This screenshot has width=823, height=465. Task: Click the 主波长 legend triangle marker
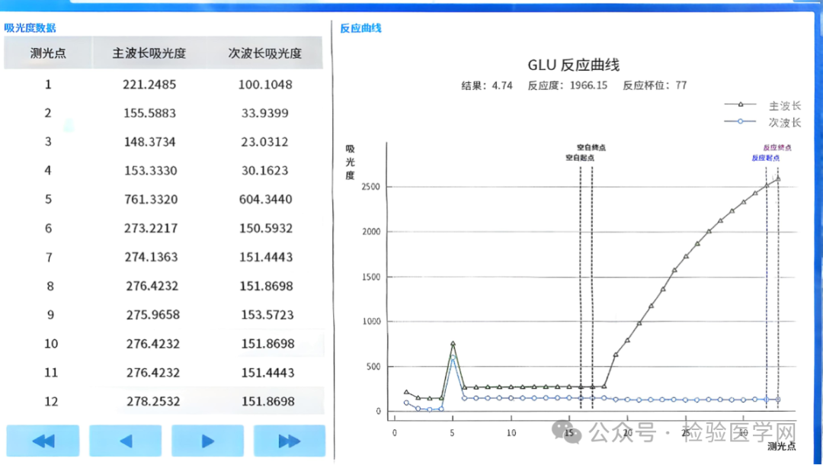coord(740,104)
